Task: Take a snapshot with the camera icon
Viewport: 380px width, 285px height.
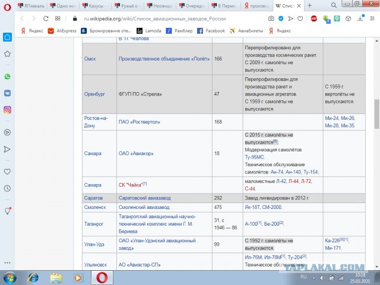Action: 271,18
